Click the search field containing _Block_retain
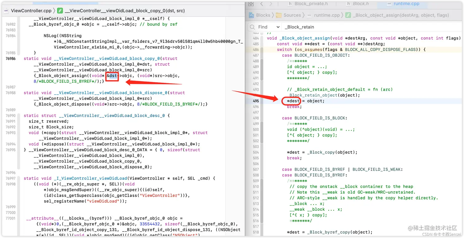Viewport: 464px width, 238px height. point(371,27)
